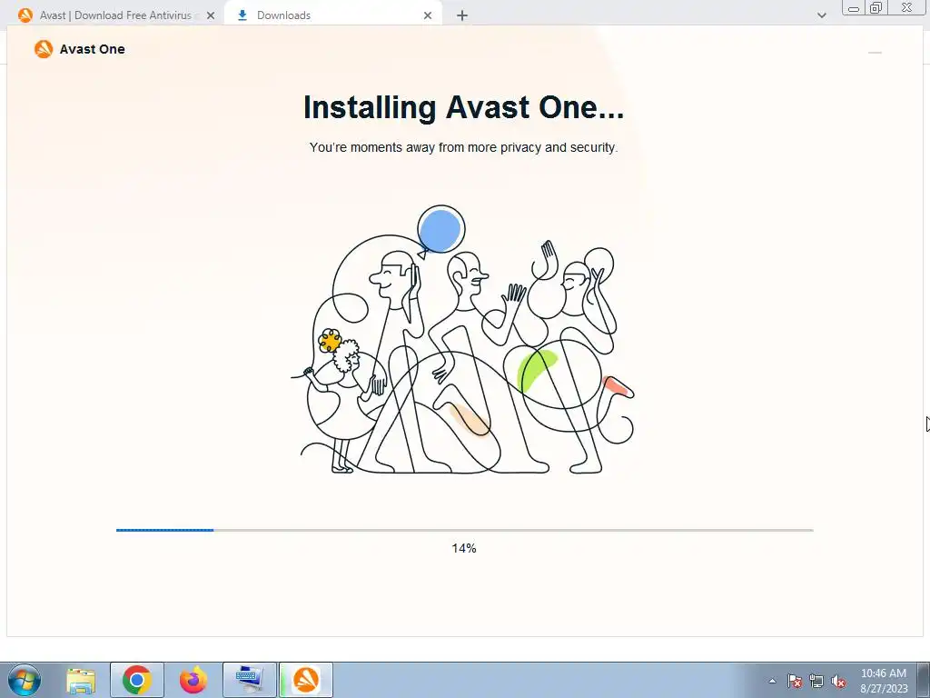Click the Avast One logo icon
Screen dimensions: 930x698
44,49
